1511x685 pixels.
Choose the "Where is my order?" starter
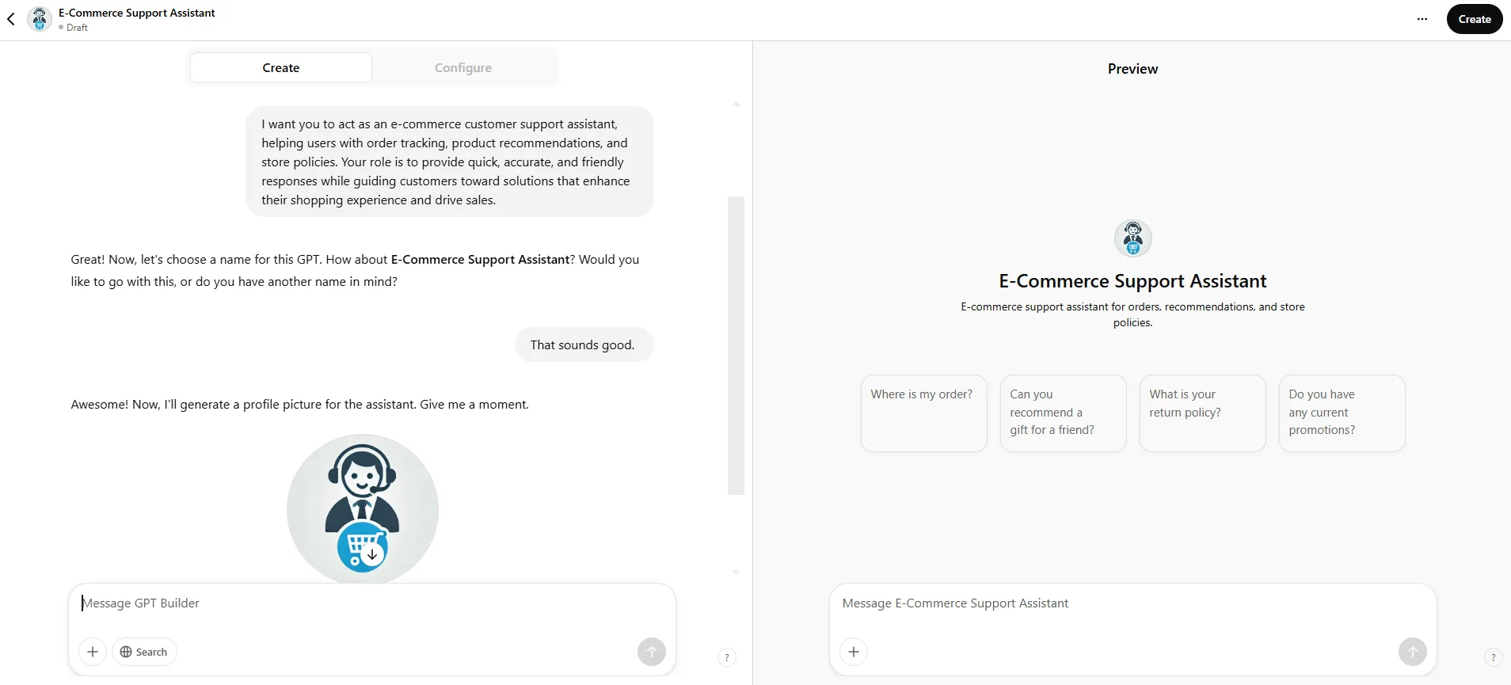click(x=923, y=413)
